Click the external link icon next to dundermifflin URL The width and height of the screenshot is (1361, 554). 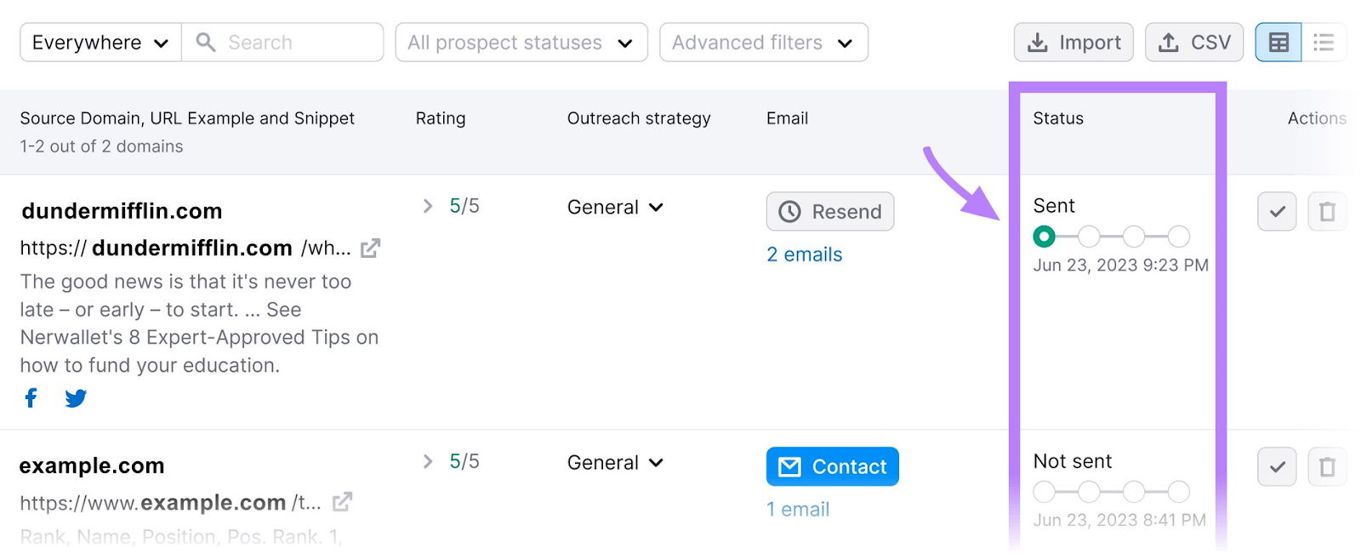click(369, 248)
